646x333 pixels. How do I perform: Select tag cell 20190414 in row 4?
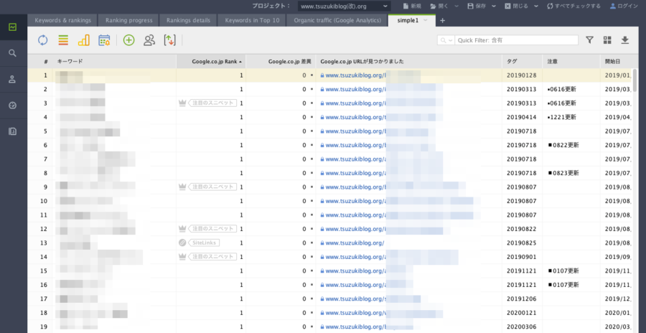pyautogui.click(x=523, y=117)
